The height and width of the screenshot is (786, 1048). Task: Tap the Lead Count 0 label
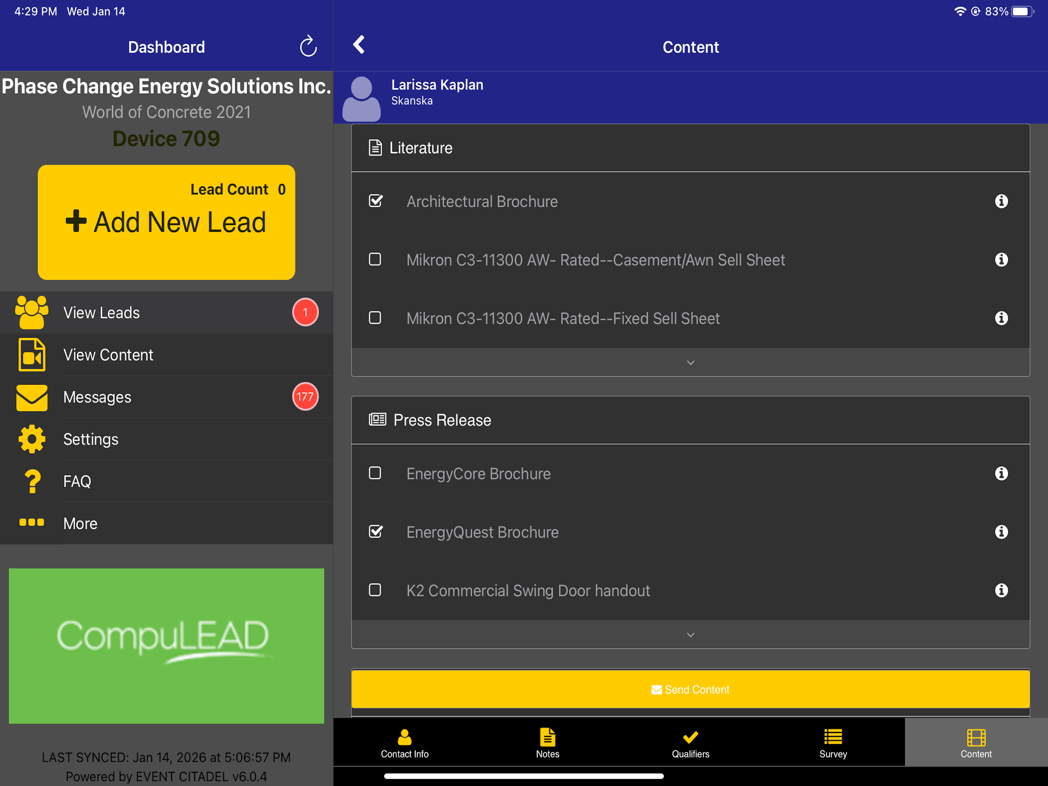point(238,189)
